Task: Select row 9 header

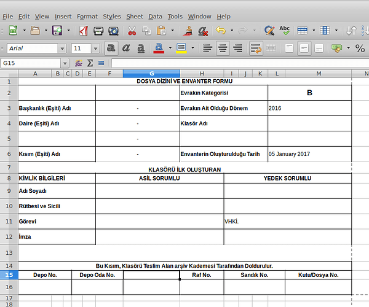Action: pyautogui.click(x=9, y=191)
